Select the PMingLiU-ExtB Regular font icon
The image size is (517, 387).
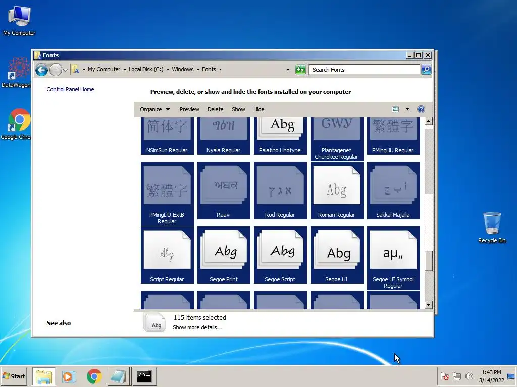(x=167, y=193)
